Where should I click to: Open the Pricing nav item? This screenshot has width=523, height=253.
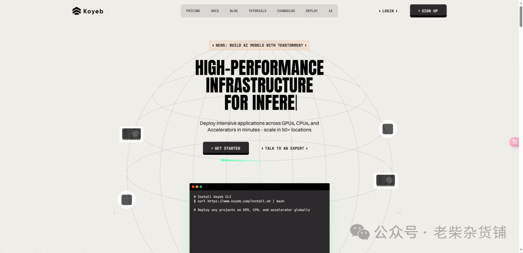tap(193, 11)
